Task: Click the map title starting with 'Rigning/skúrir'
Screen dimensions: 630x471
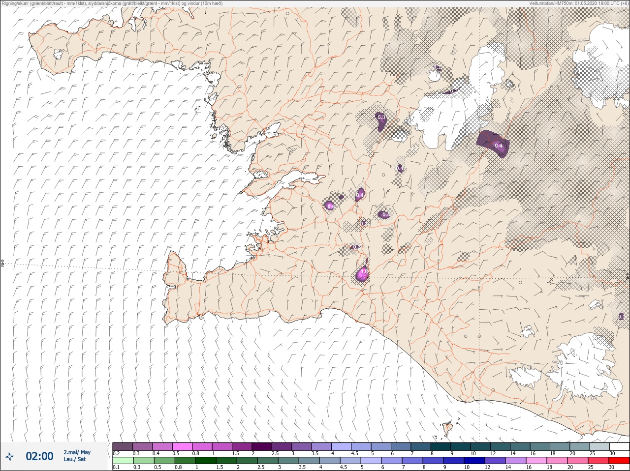Action: pyautogui.click(x=112, y=3)
